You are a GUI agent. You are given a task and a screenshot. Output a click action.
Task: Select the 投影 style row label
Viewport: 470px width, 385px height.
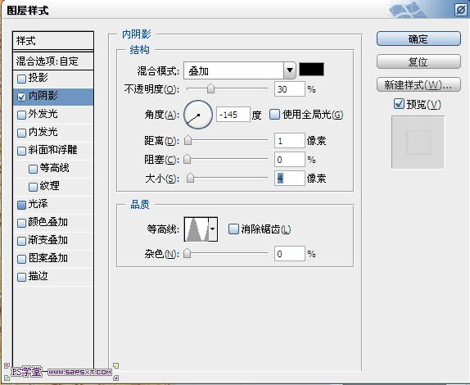coord(38,78)
